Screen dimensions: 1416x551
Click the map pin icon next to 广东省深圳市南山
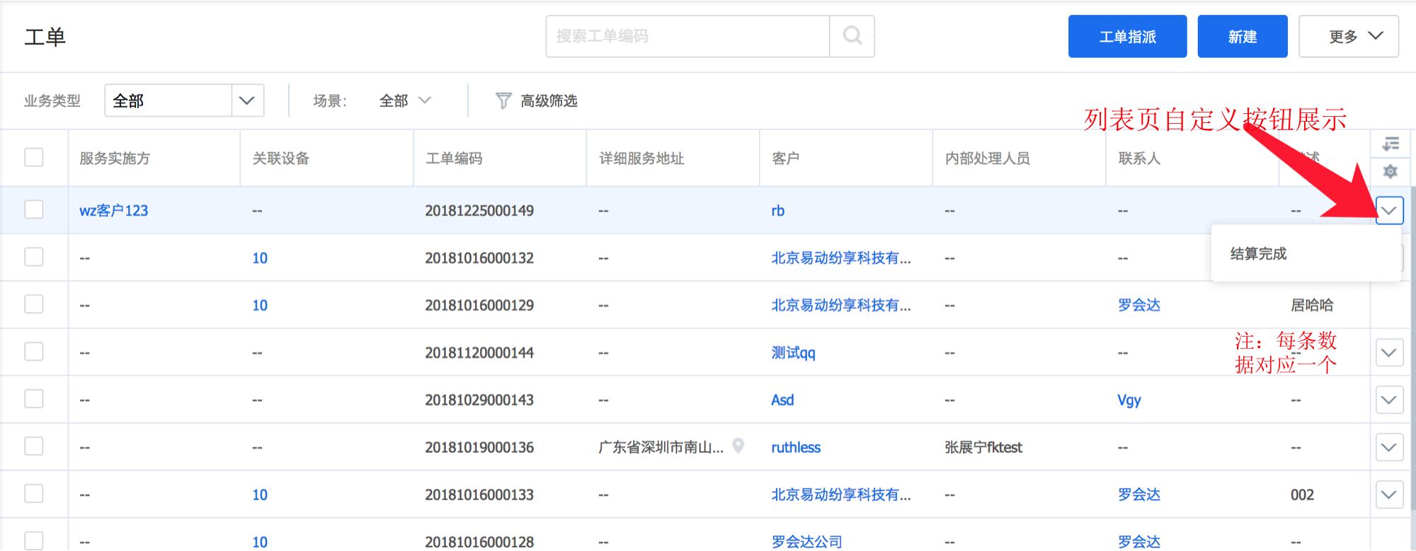click(x=738, y=446)
